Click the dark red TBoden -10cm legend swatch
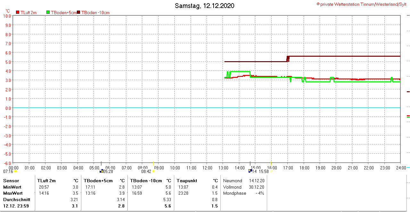410x212 pixels. [79, 12]
